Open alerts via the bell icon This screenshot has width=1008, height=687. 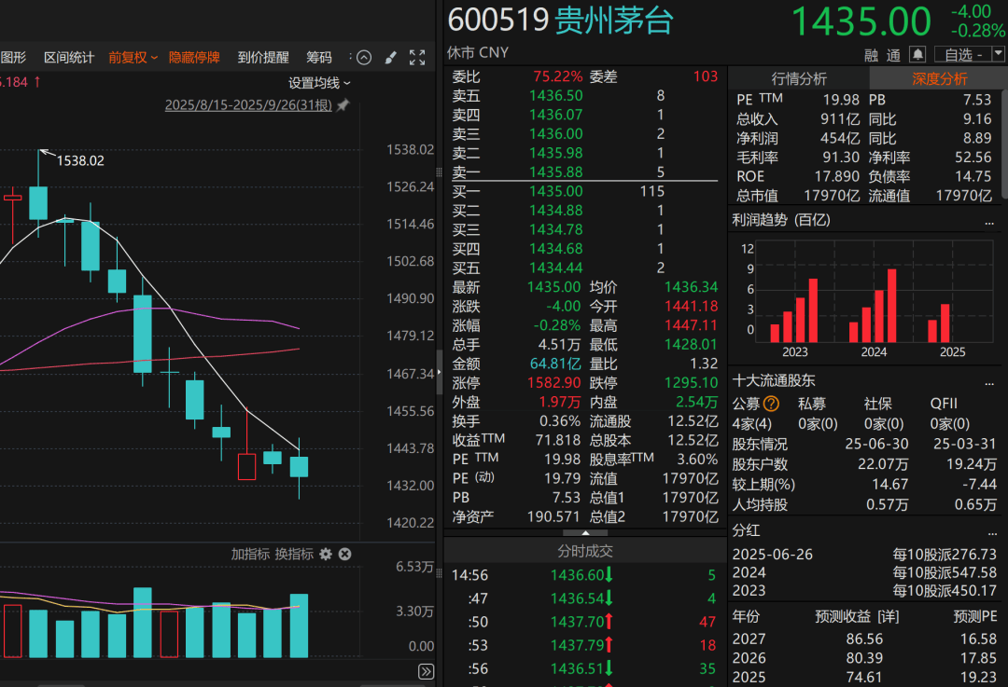pyautogui.click(x=917, y=54)
